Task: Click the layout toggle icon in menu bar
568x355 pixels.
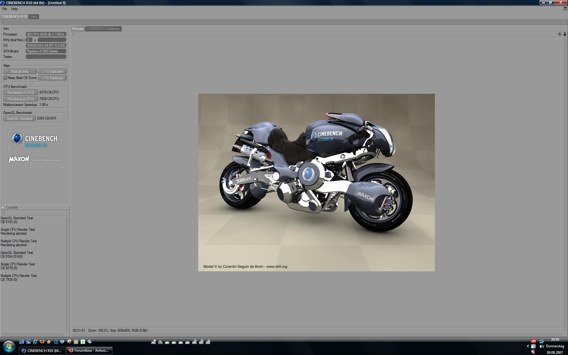Action: (x=565, y=9)
